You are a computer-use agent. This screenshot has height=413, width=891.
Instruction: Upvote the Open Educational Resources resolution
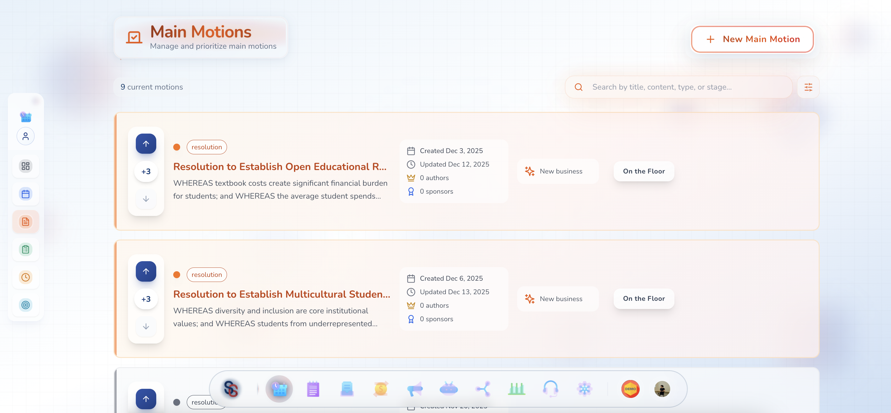point(146,144)
